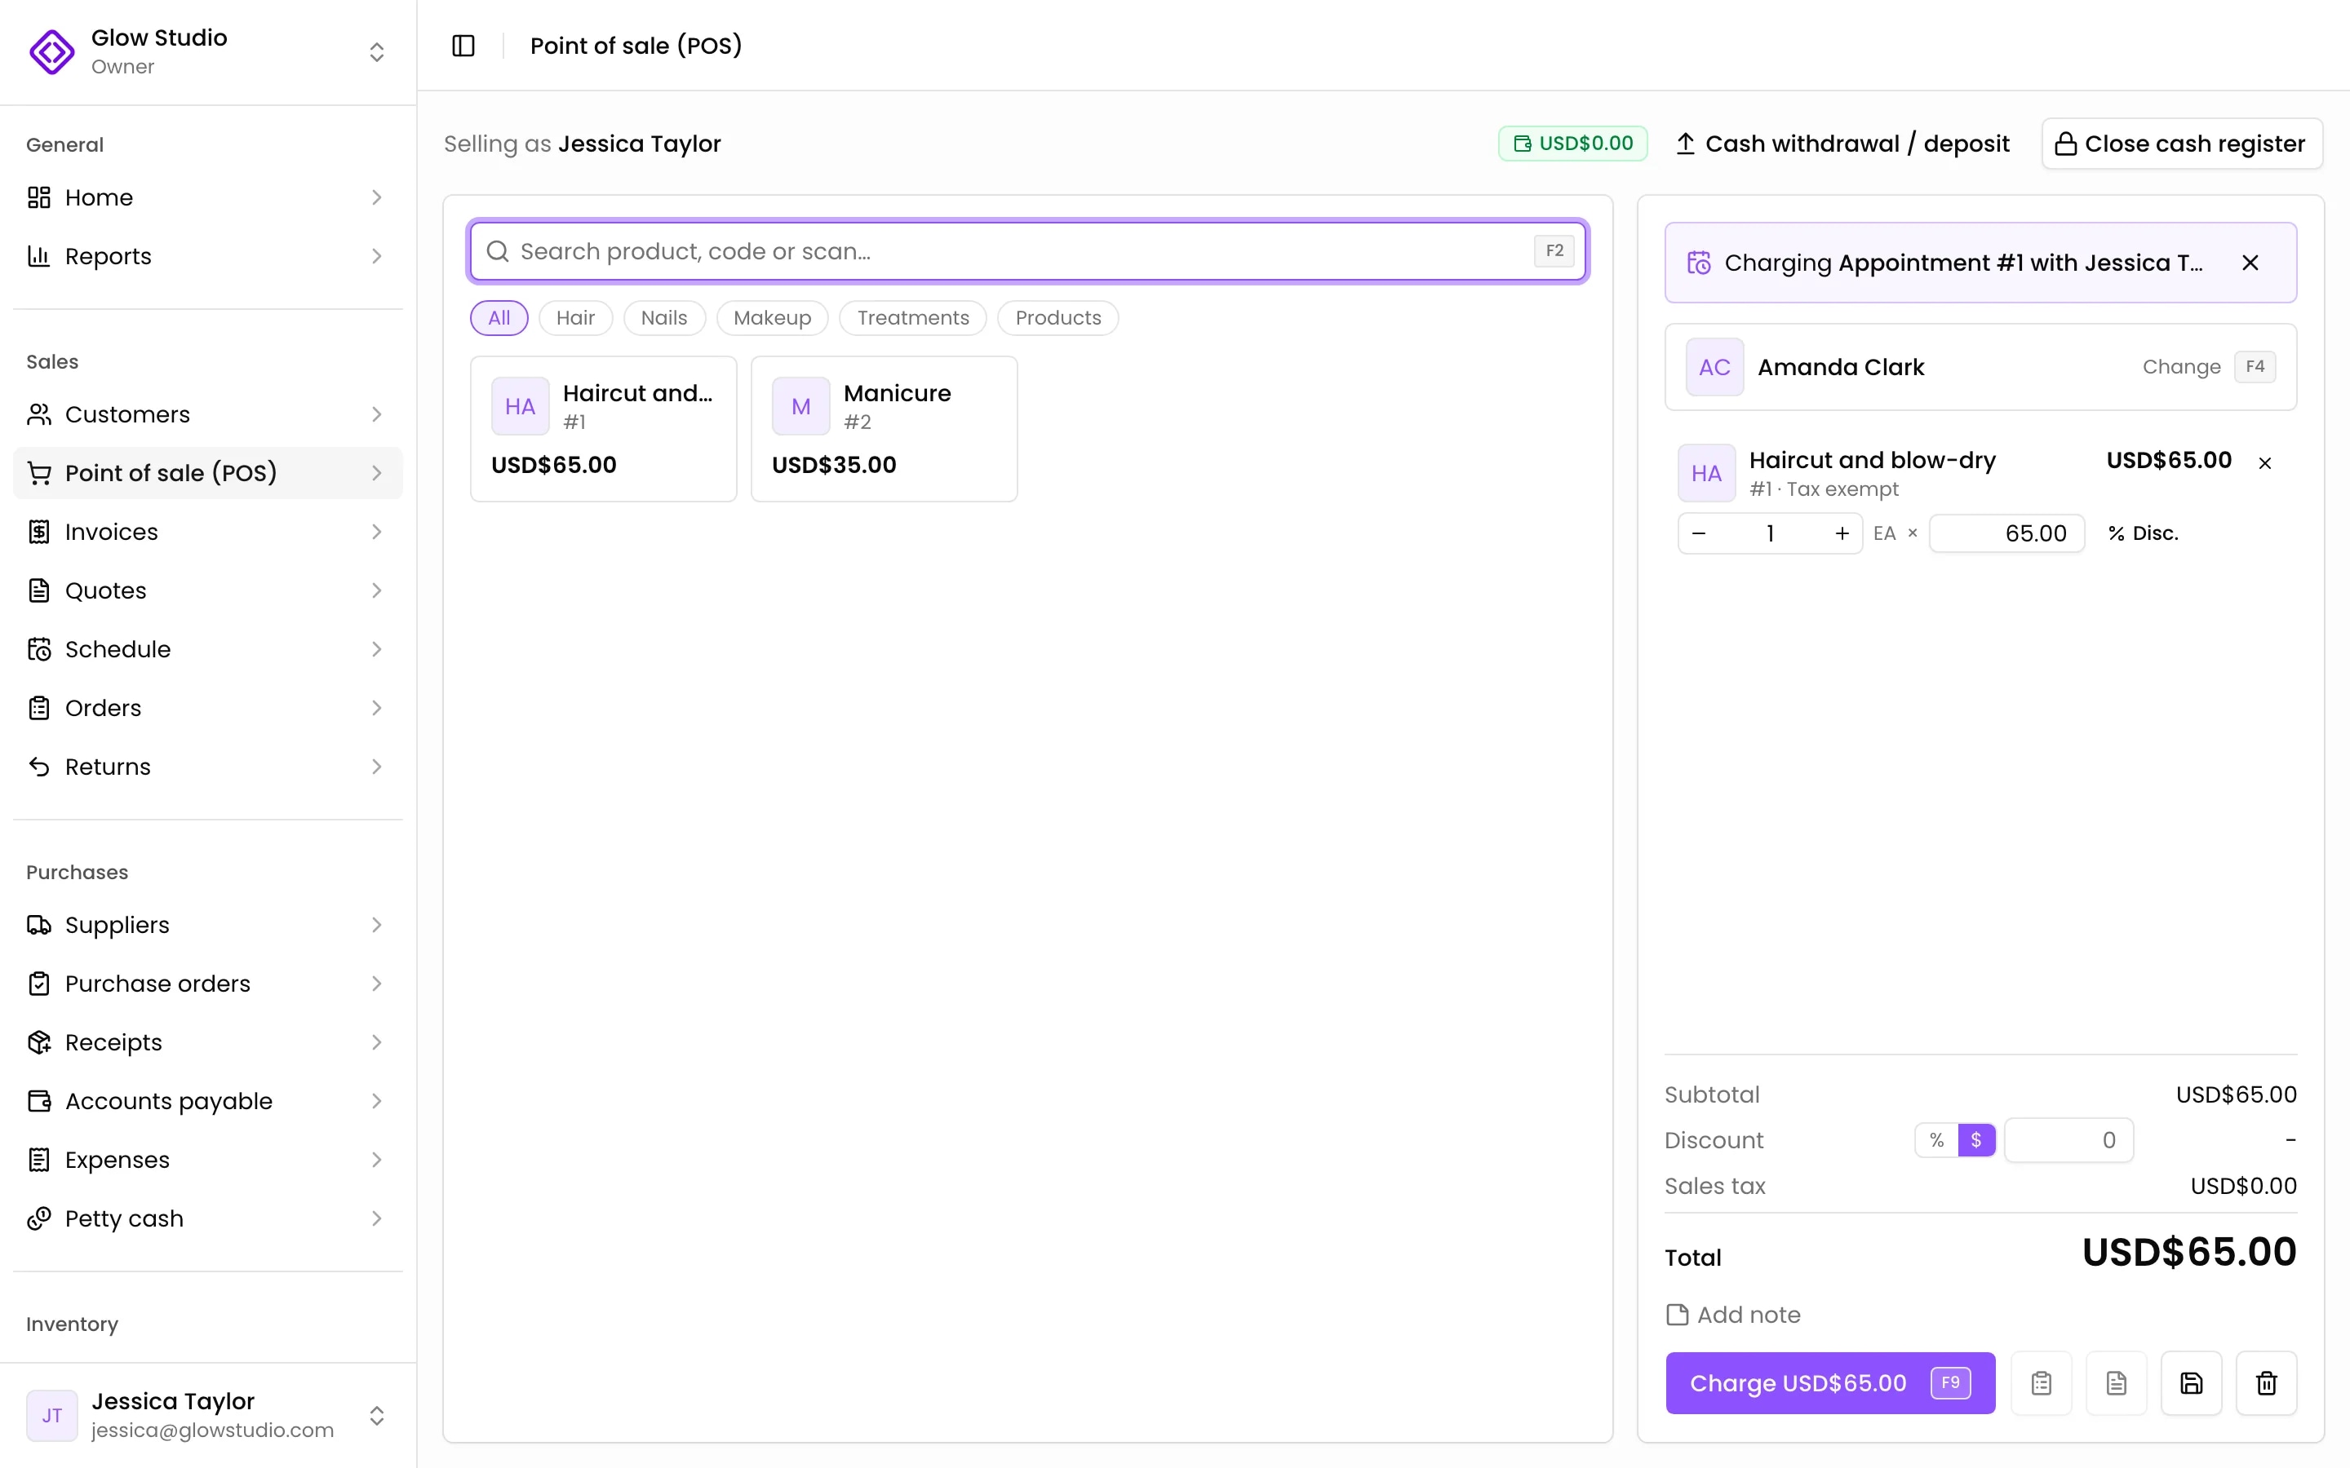Click the Home dashboard icon
Viewport: 2350px width, 1468px height.
coord(39,197)
